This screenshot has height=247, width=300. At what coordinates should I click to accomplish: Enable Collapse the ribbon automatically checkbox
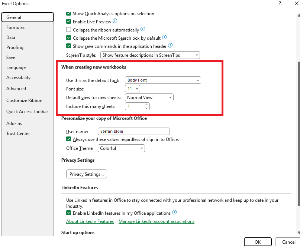(68, 30)
